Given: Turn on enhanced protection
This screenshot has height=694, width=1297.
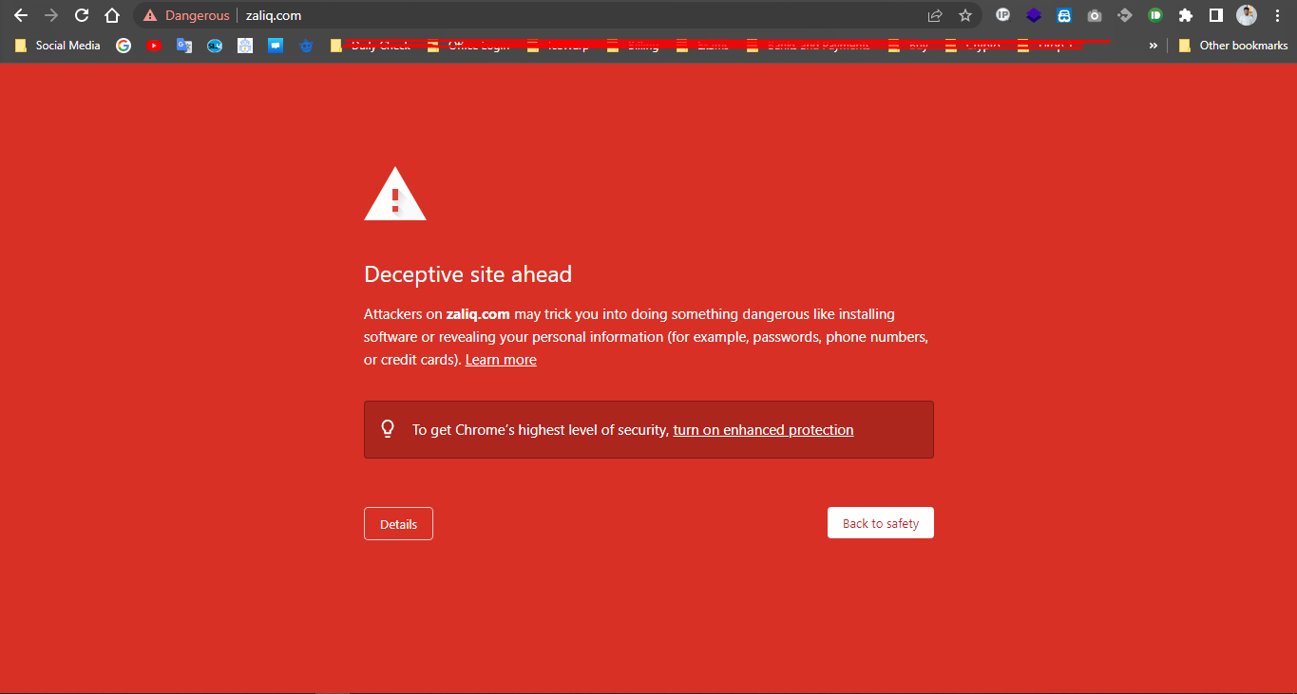Looking at the screenshot, I should click(763, 429).
